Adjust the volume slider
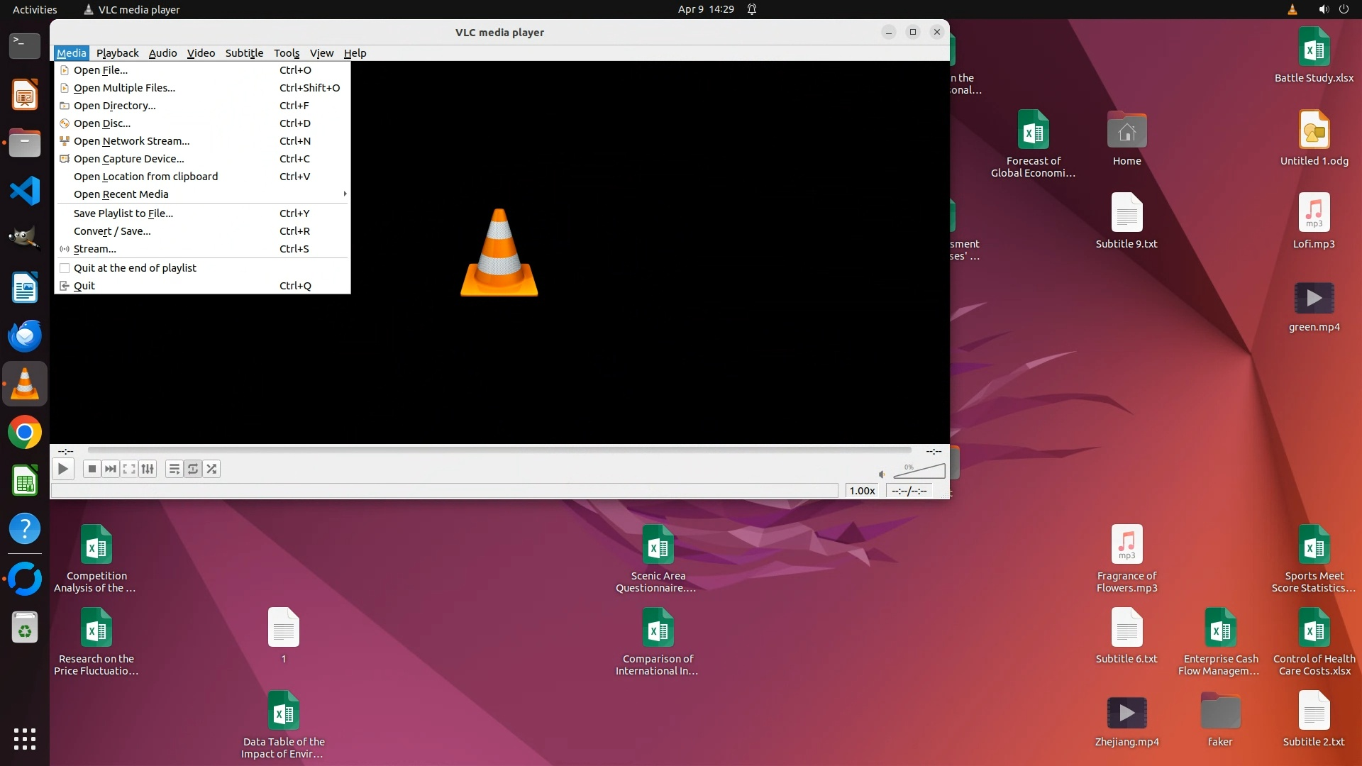Viewport: 1362px width, 766px height. [x=919, y=471]
